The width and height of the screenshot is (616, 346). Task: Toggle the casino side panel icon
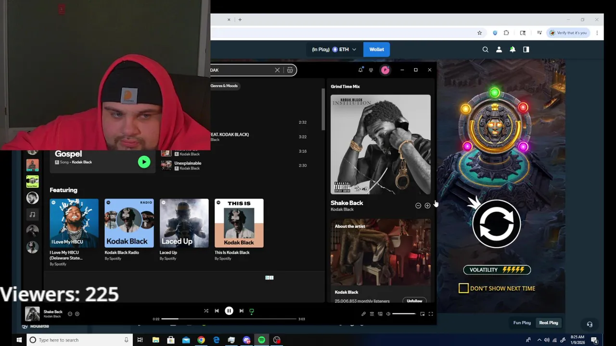[526, 49]
